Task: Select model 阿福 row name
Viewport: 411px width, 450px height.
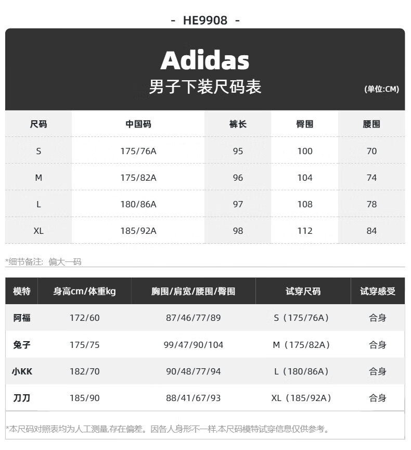Action: (22, 318)
